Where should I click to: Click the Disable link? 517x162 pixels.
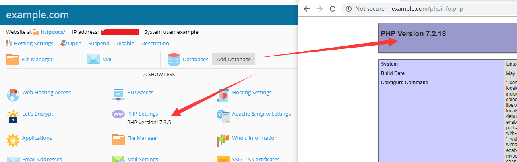pos(125,43)
